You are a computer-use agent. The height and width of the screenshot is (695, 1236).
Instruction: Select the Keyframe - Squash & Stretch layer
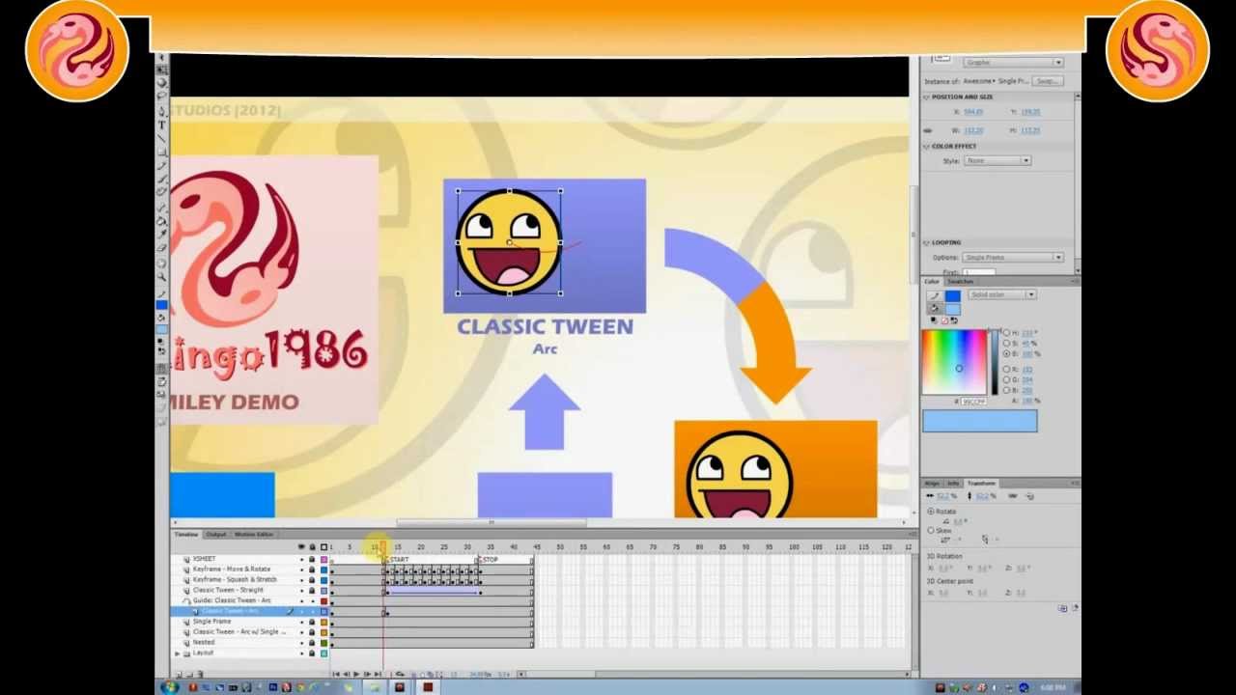[x=235, y=579]
